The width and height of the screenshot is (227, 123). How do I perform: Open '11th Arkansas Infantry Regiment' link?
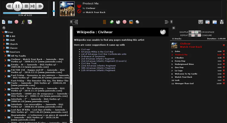click(98, 71)
